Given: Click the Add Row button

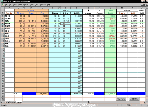Looking at the screenshot, I should coord(134,99).
